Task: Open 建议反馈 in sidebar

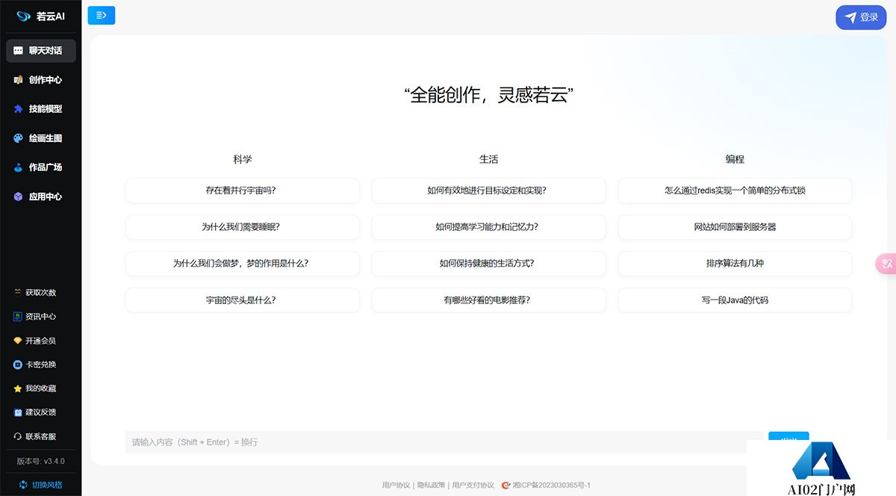Action: (x=41, y=412)
